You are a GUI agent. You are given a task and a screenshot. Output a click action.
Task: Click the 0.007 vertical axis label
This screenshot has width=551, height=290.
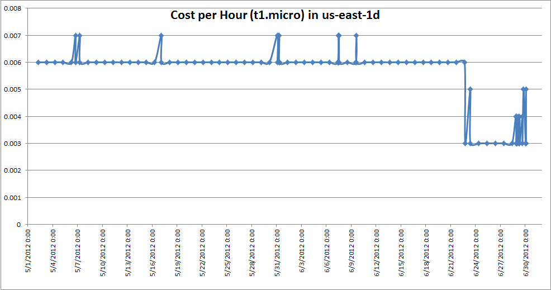point(12,36)
